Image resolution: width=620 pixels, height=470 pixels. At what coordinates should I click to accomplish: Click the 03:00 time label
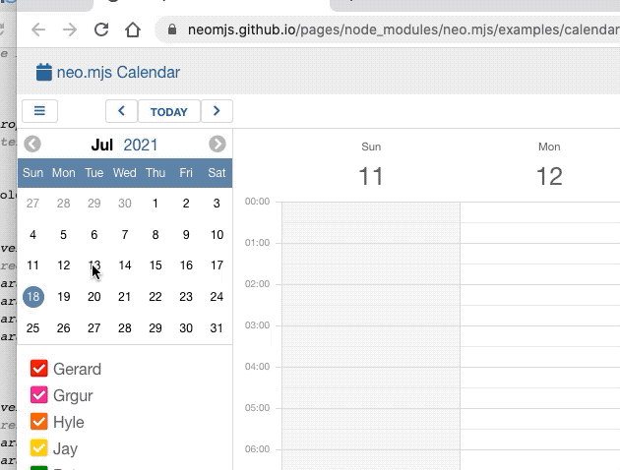(258, 325)
